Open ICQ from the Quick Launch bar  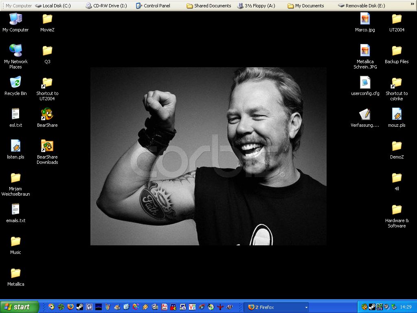coord(61,307)
